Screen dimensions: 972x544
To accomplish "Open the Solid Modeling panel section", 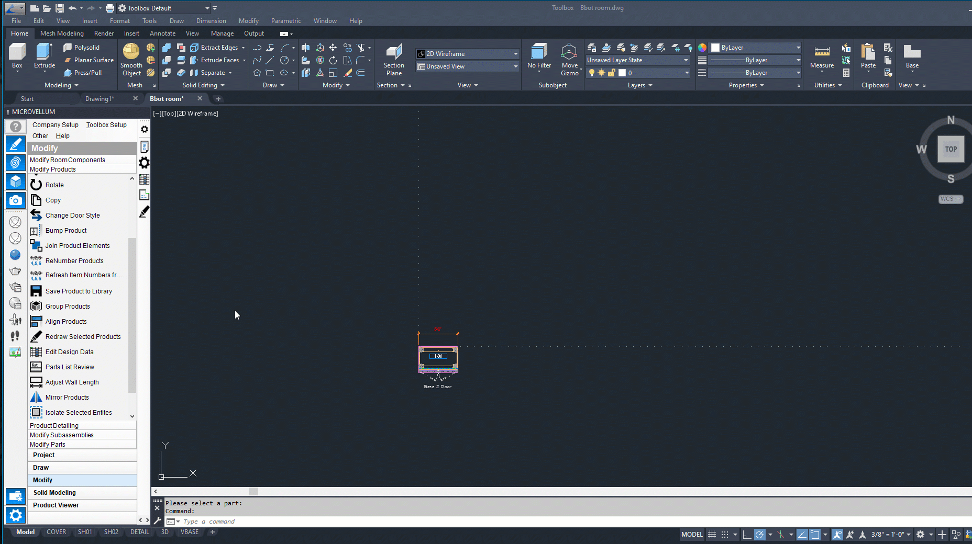I will 54,493.
